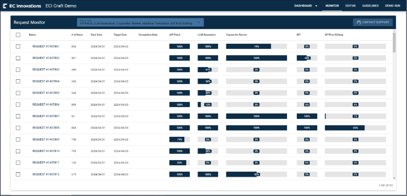
Task: Click the # of Items column header
Action: pos(77,35)
